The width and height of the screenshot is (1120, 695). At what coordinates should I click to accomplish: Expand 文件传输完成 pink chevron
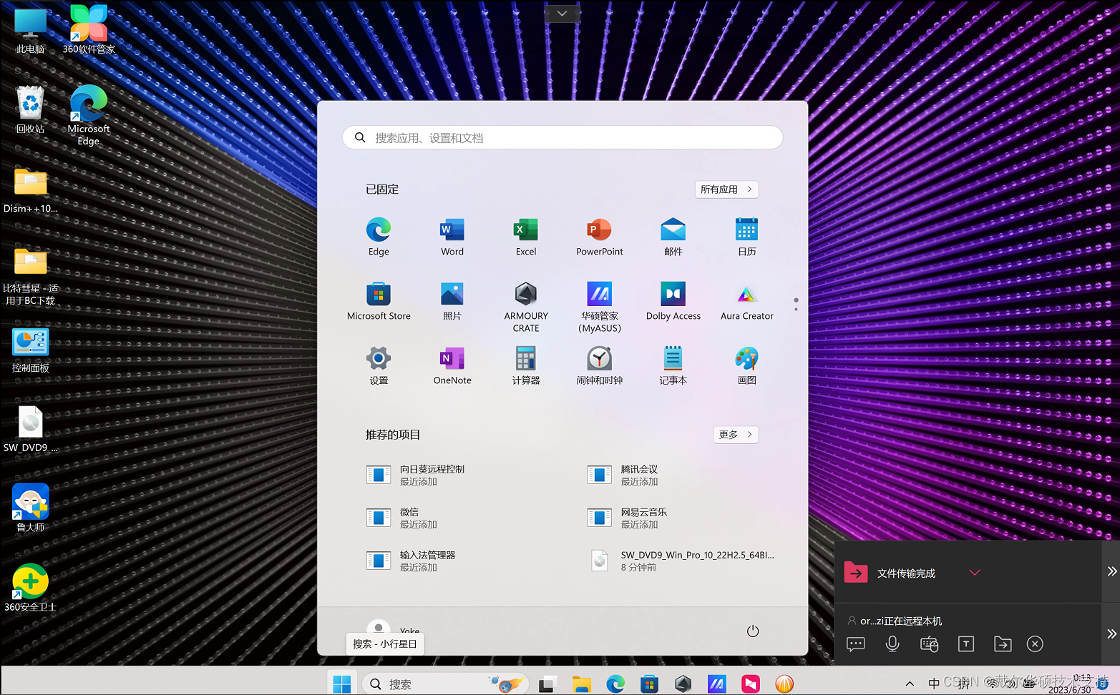pos(975,573)
